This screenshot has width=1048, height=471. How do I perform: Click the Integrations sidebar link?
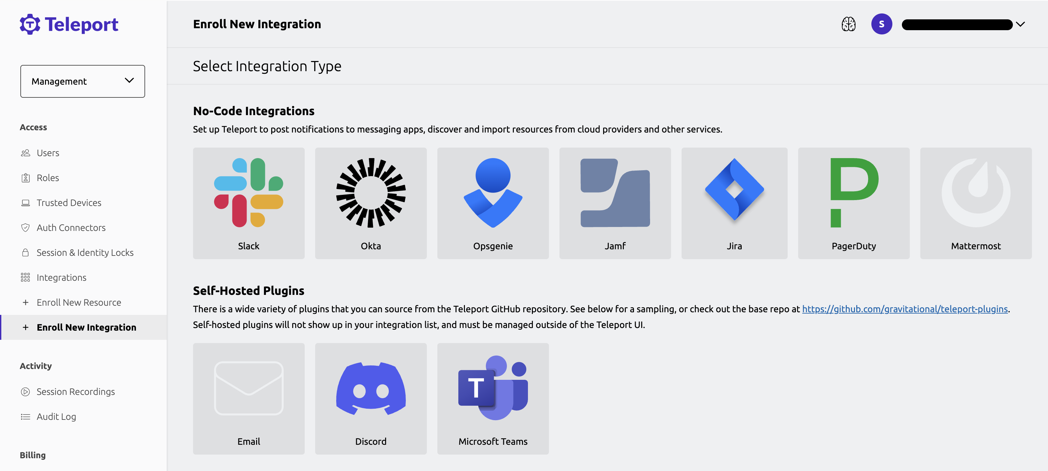pos(61,277)
